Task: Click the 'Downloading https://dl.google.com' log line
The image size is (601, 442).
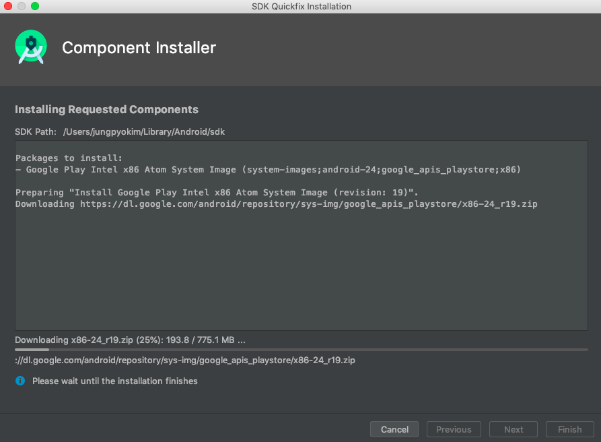Action: (x=276, y=203)
